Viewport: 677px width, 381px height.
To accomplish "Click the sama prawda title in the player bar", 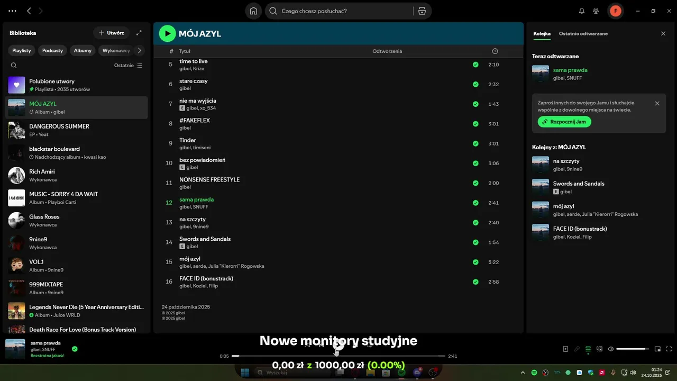I will click(45, 343).
